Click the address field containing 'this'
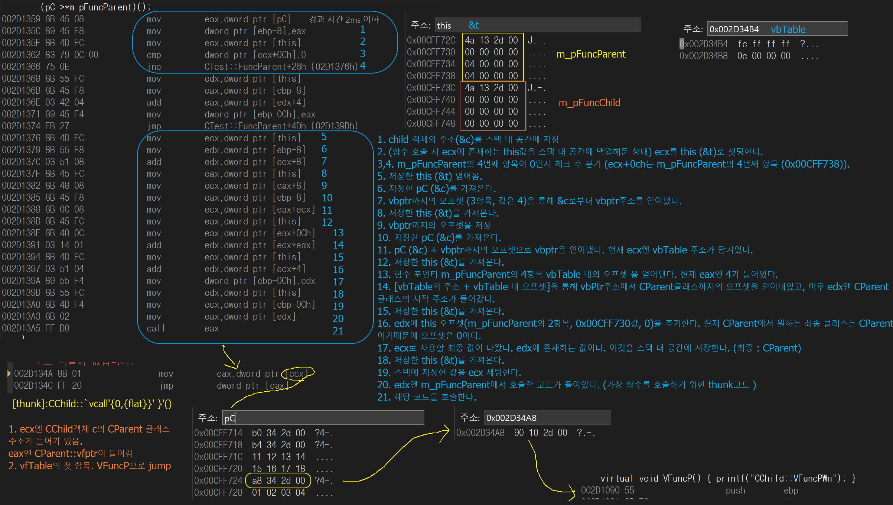 click(x=538, y=25)
